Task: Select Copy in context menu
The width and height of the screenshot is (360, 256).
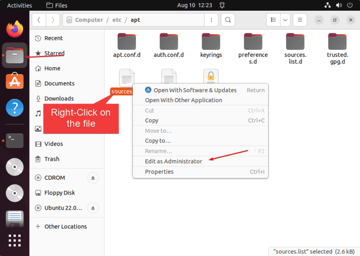Action: click(200, 120)
